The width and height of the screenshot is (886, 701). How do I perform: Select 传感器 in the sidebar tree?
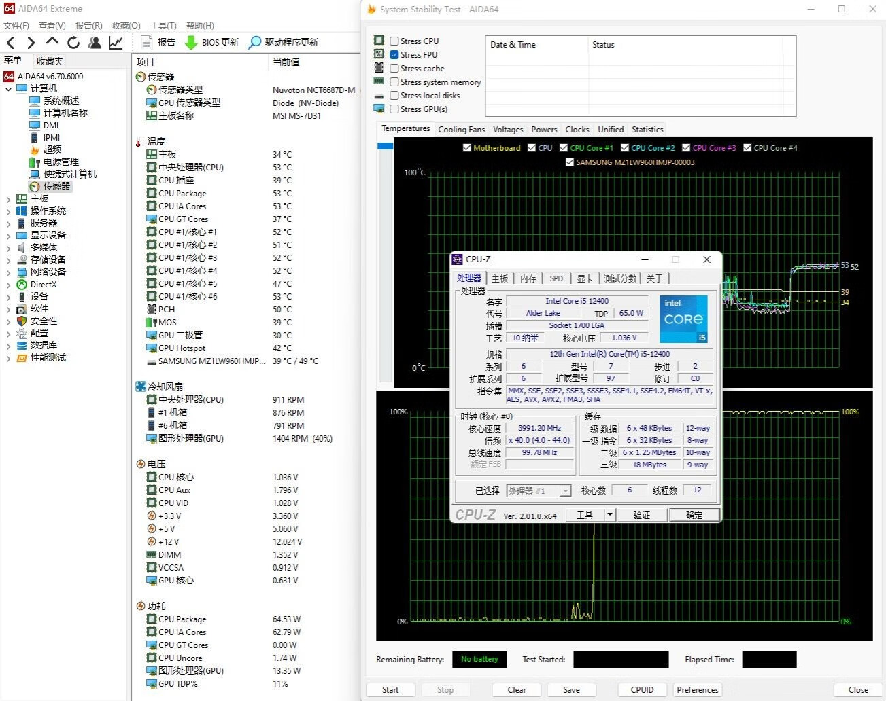coord(56,186)
